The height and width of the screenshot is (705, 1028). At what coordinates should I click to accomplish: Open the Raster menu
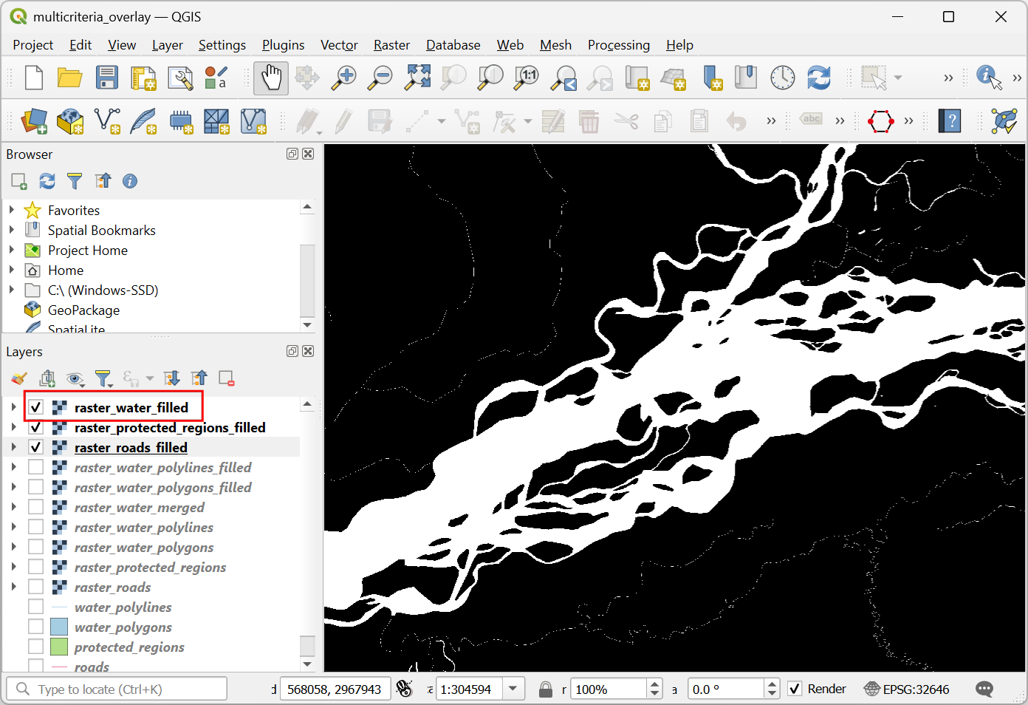click(391, 45)
